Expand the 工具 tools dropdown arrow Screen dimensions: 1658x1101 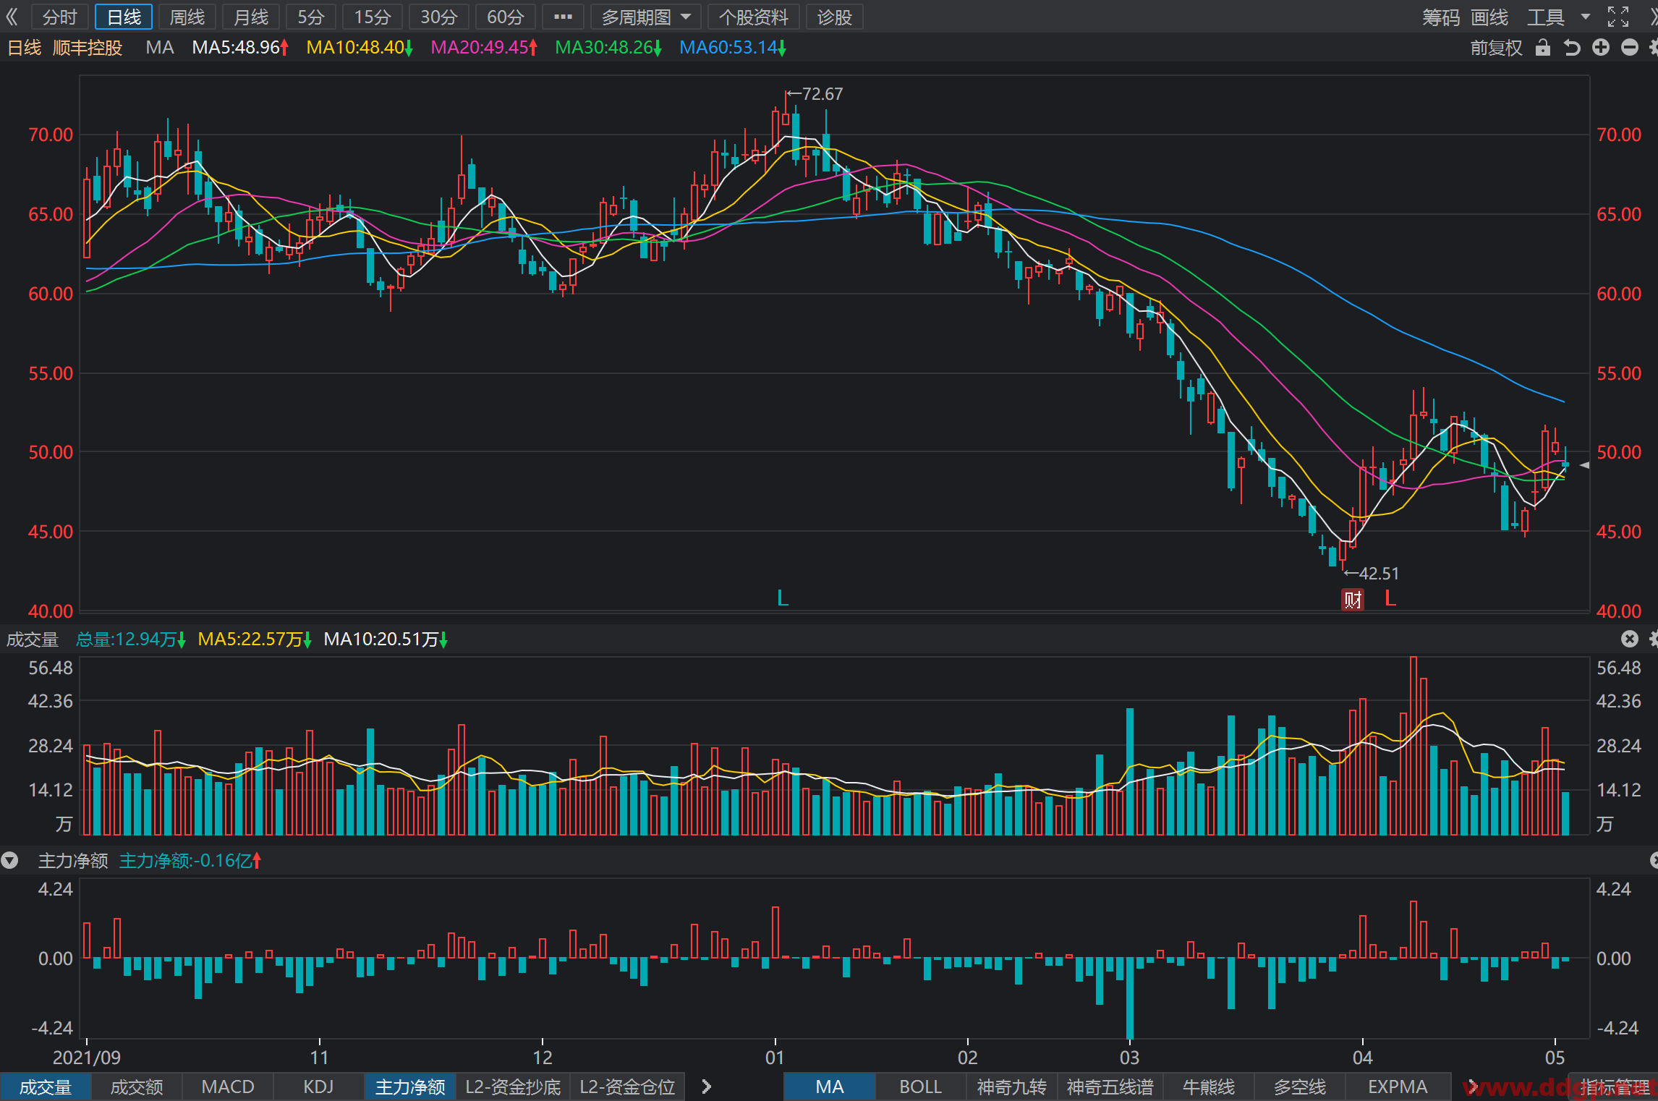coord(1586,17)
